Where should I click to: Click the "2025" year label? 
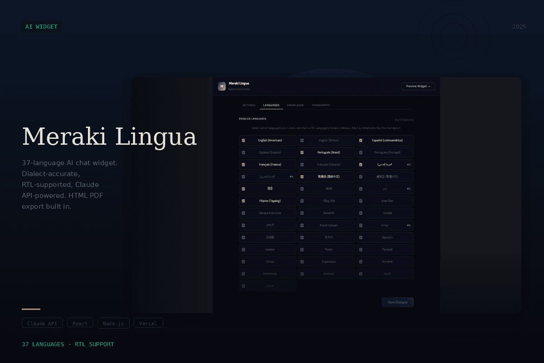519,27
